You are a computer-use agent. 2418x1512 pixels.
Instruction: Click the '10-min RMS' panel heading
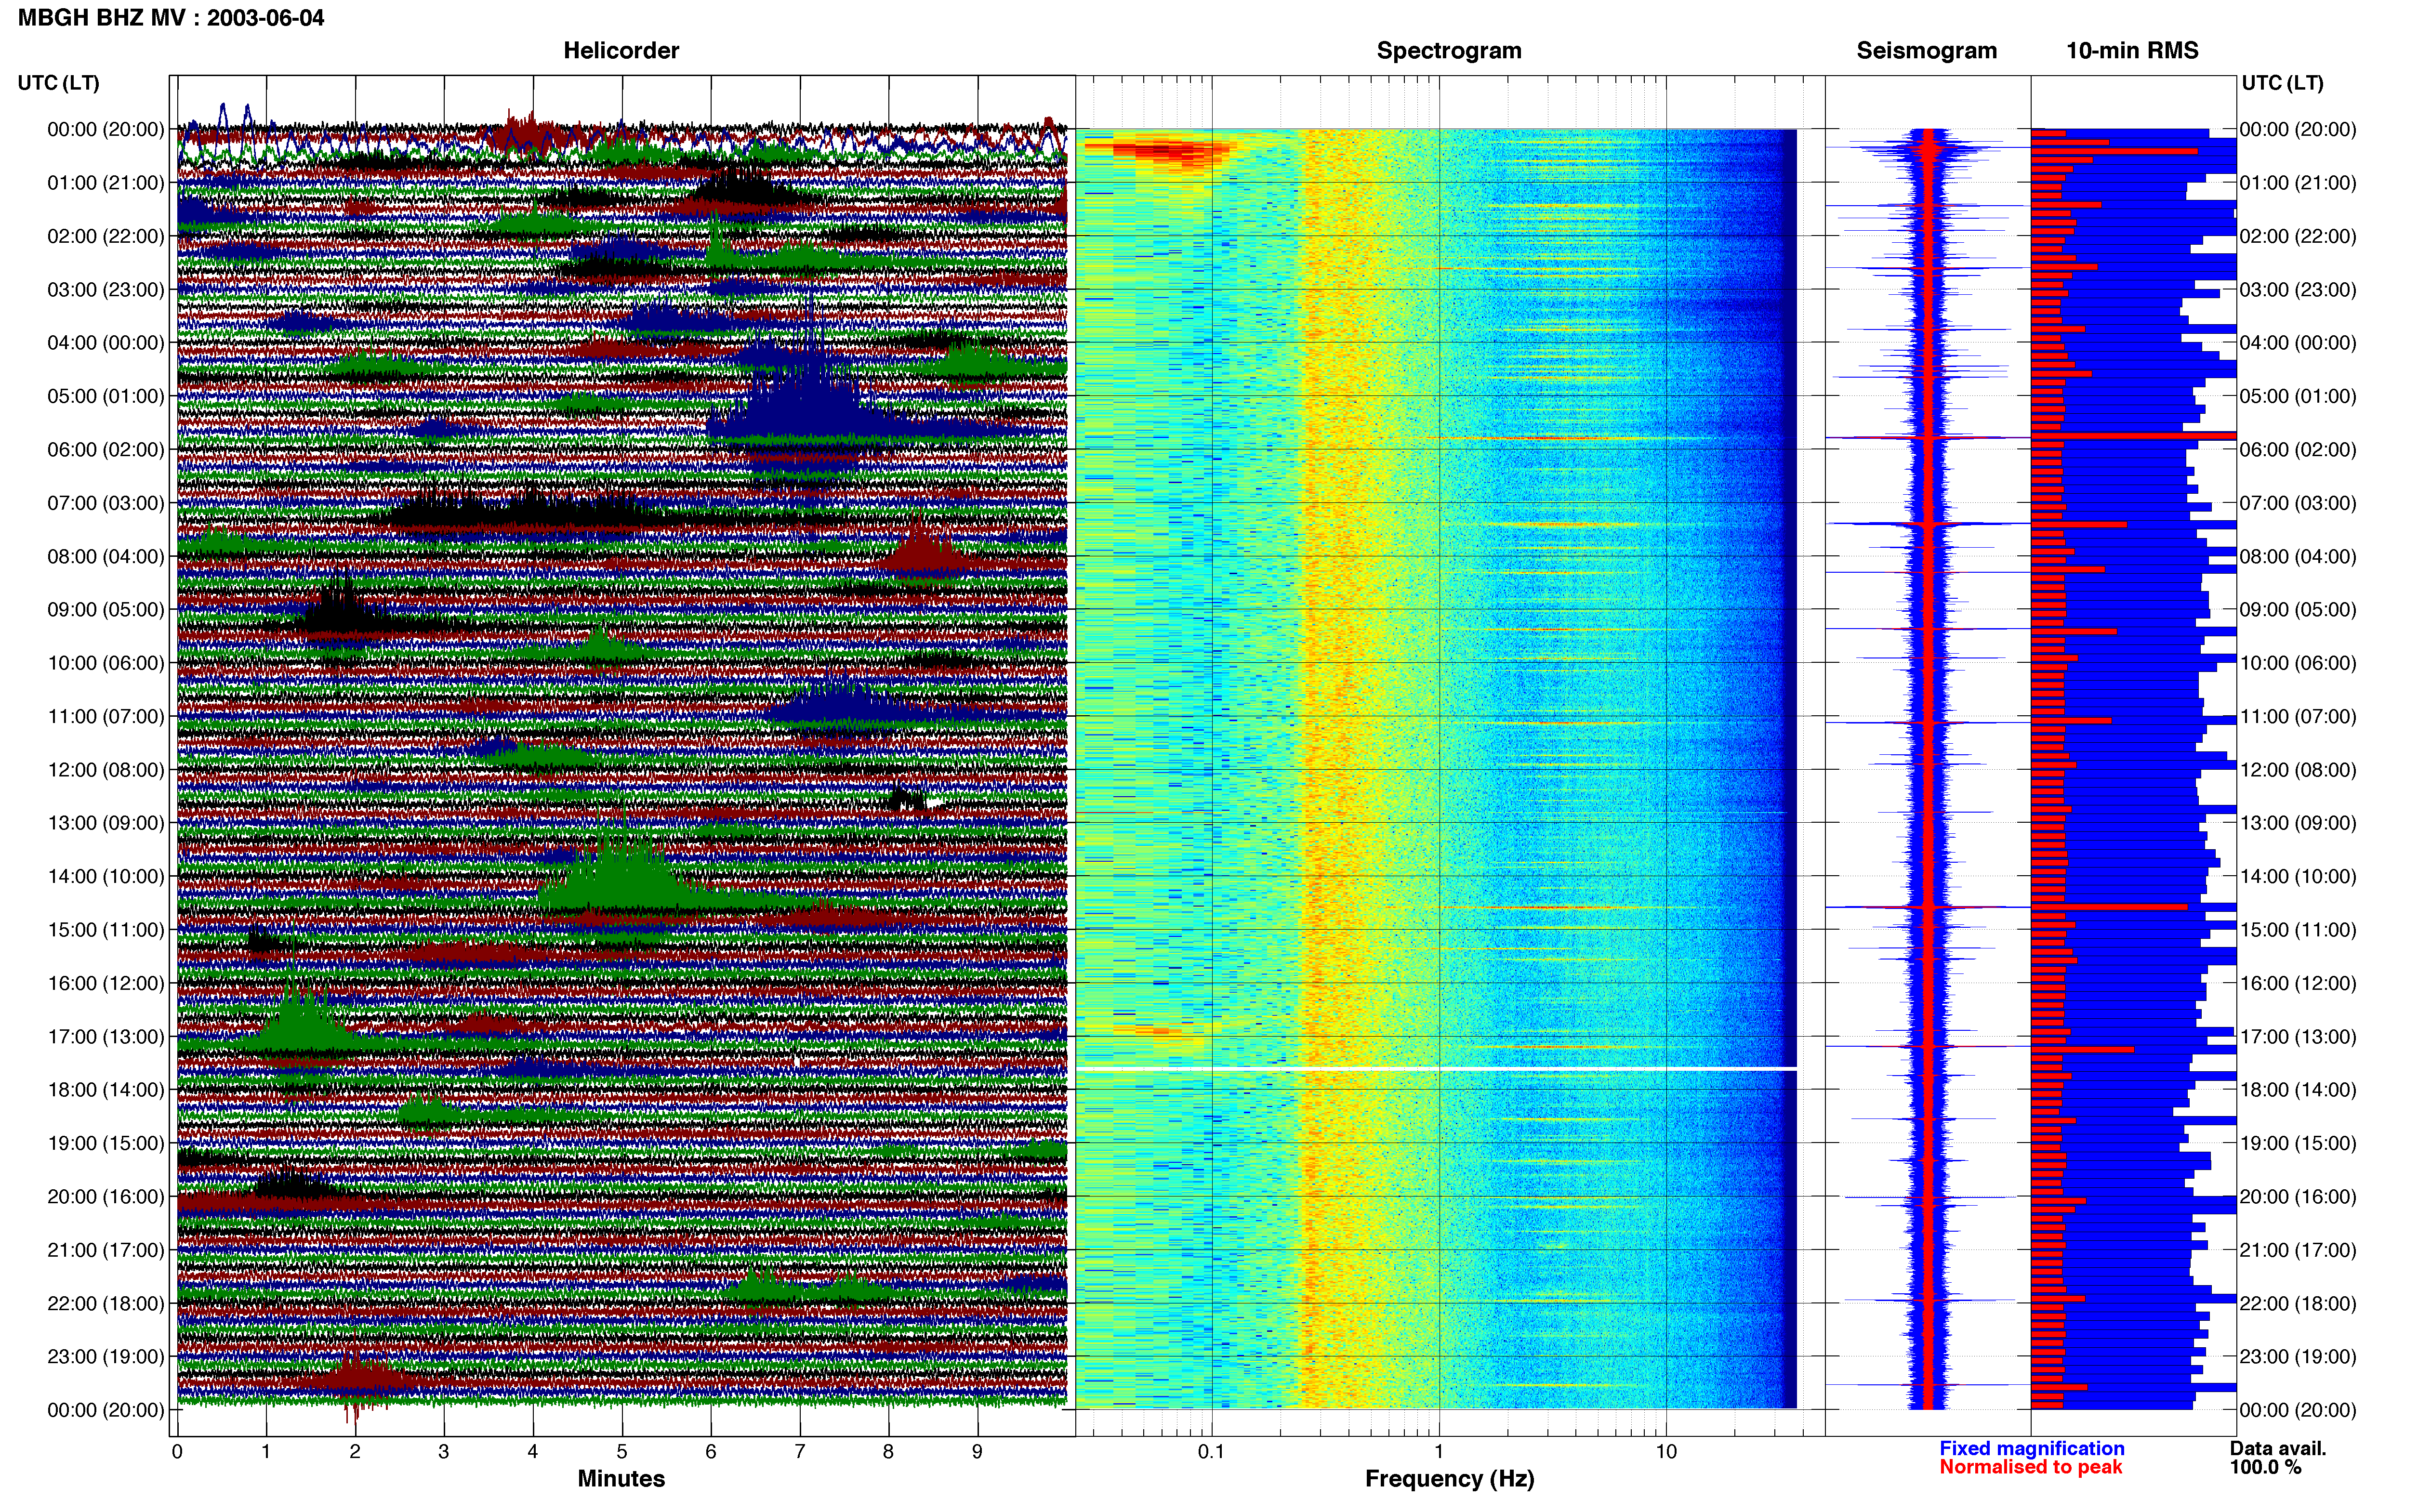pyautogui.click(x=2132, y=51)
